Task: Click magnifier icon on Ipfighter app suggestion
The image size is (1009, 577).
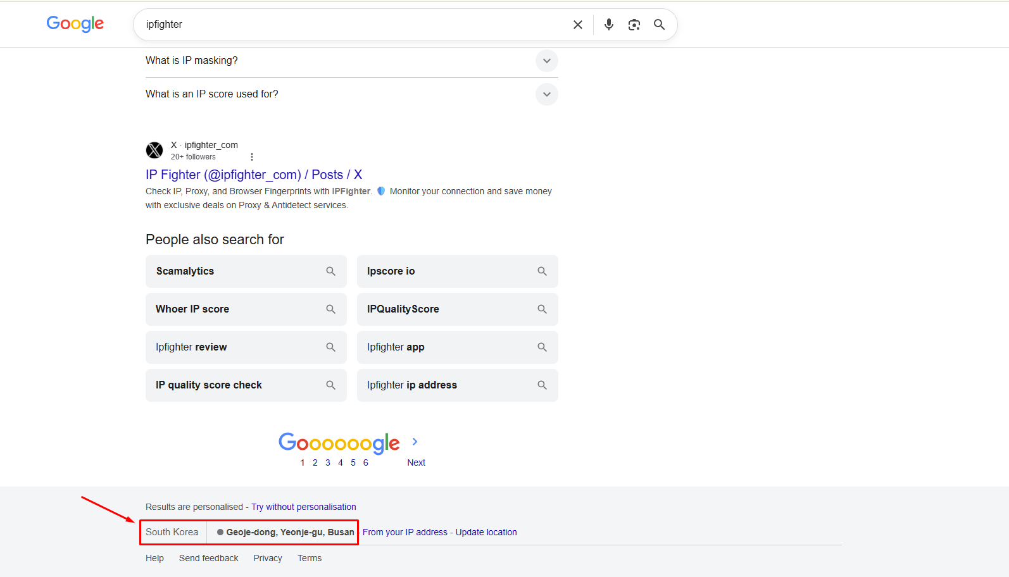Action: tap(542, 347)
